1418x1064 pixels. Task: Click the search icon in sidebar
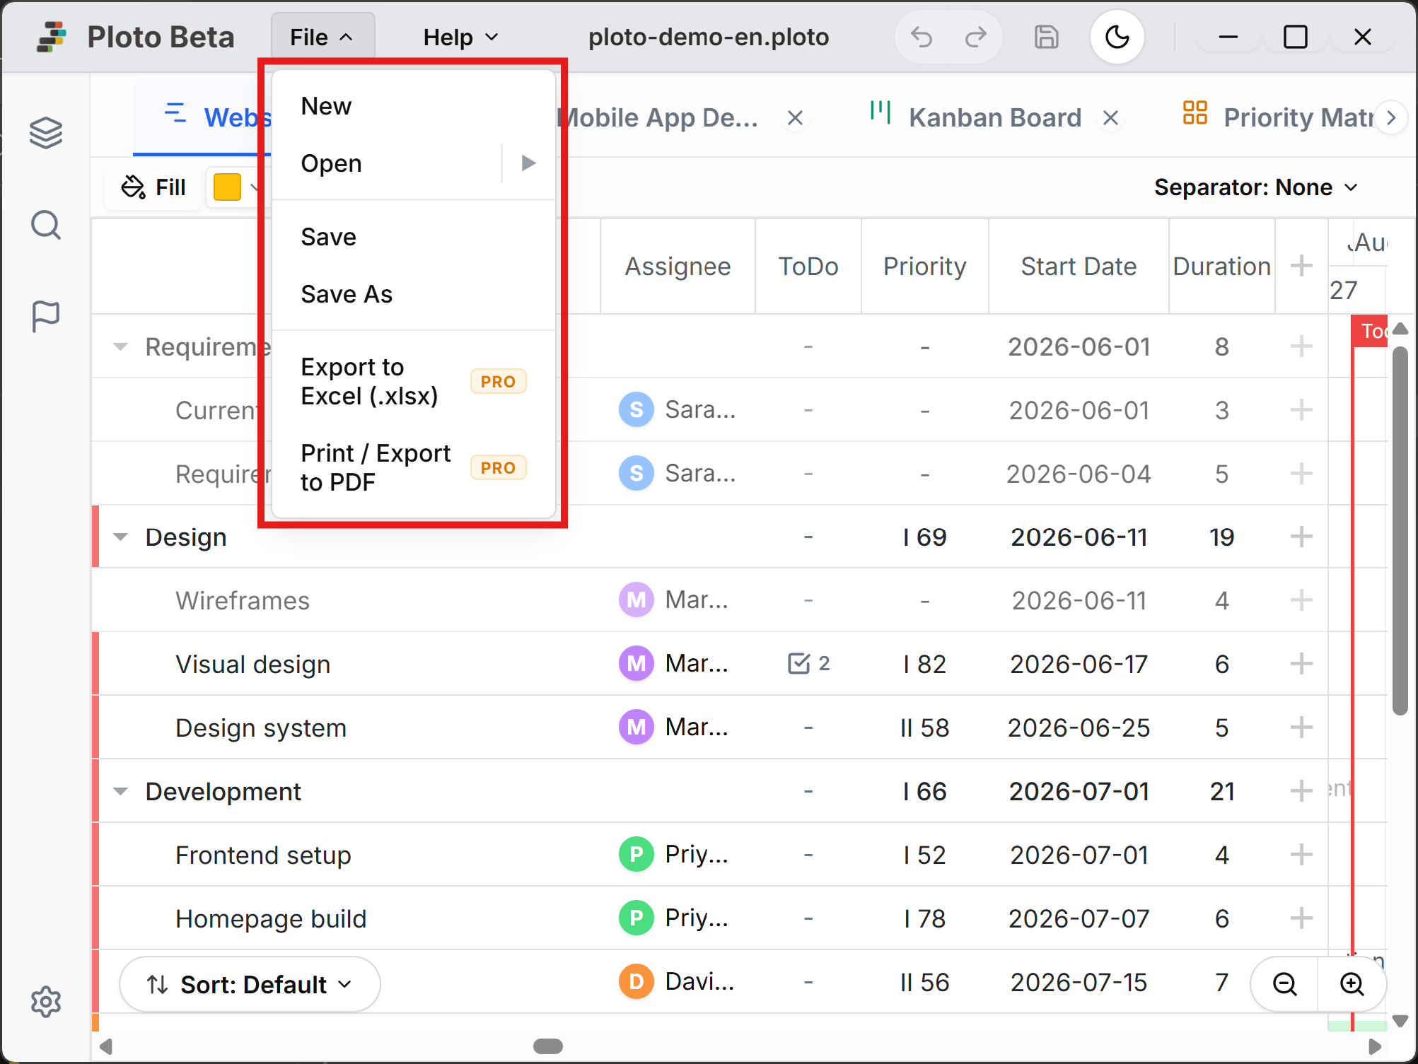click(46, 226)
